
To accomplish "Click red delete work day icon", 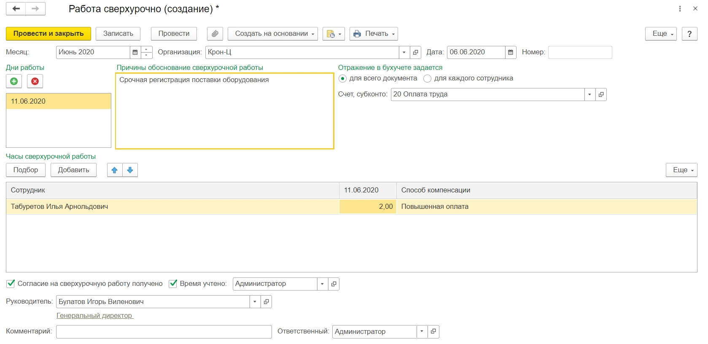I will (35, 81).
